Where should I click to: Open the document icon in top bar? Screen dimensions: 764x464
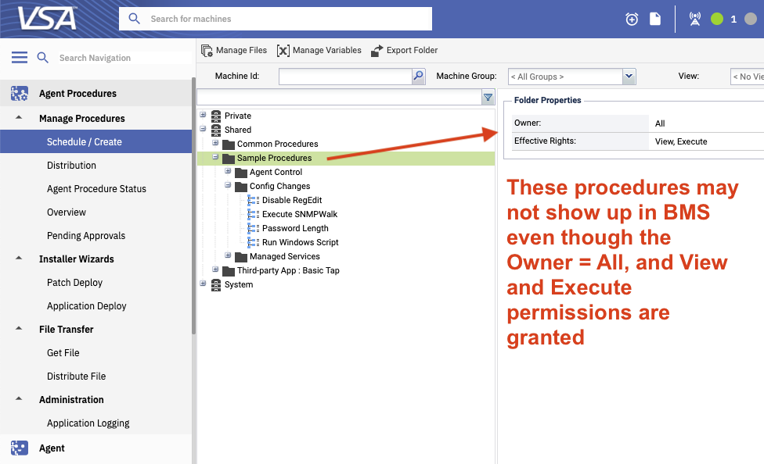655,19
